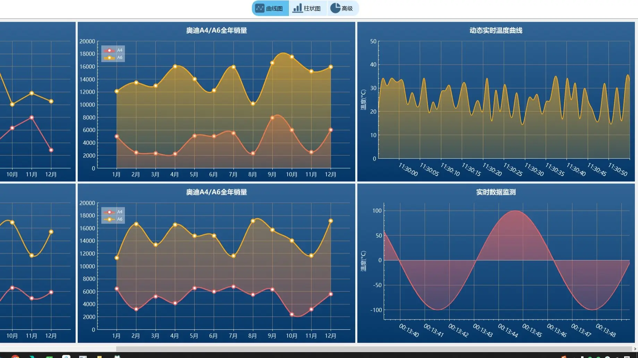The height and width of the screenshot is (358, 638).
Task: Toggle A6 legend in upper 奥迪 sales chart
Action: pyautogui.click(x=113, y=57)
